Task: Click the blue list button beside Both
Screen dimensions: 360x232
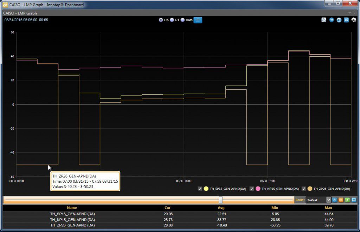Action: tap(198, 20)
